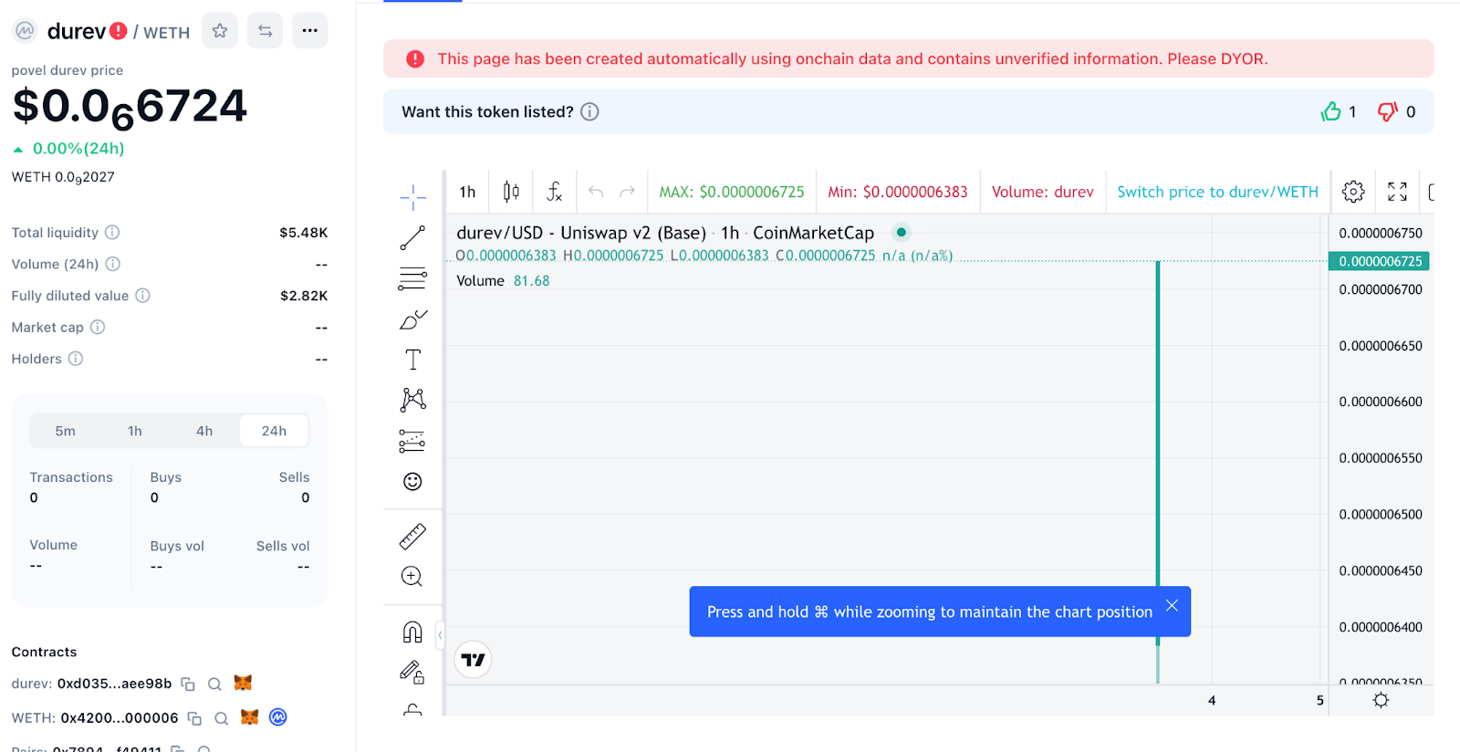Toggle magnet mode for drawings
The width and height of the screenshot is (1460, 752).
[x=412, y=632]
